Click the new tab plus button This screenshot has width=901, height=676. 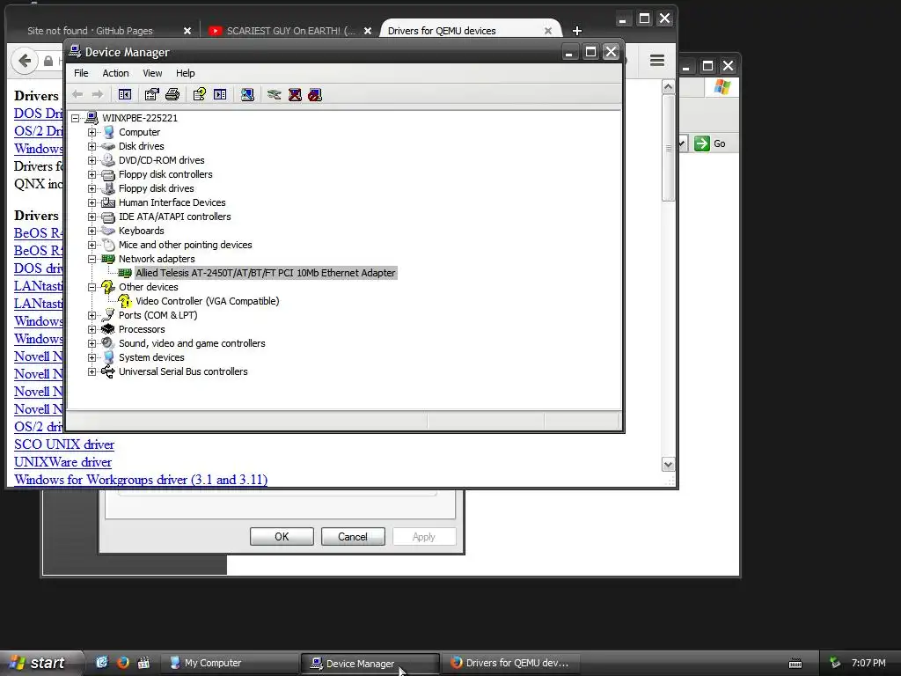577,31
